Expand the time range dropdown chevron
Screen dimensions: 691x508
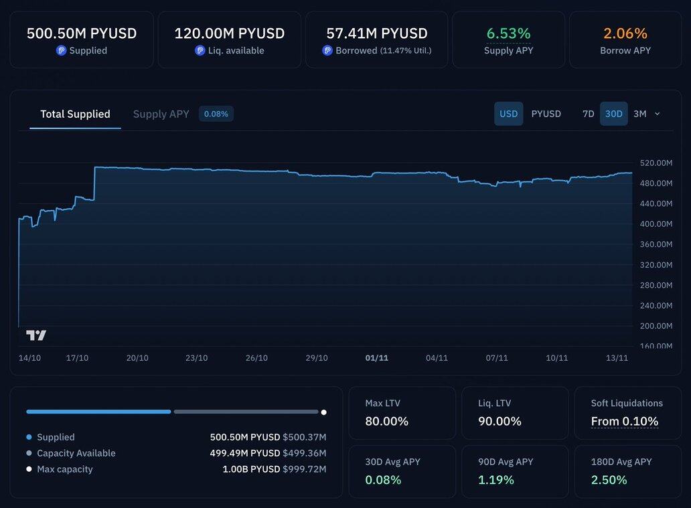657,114
